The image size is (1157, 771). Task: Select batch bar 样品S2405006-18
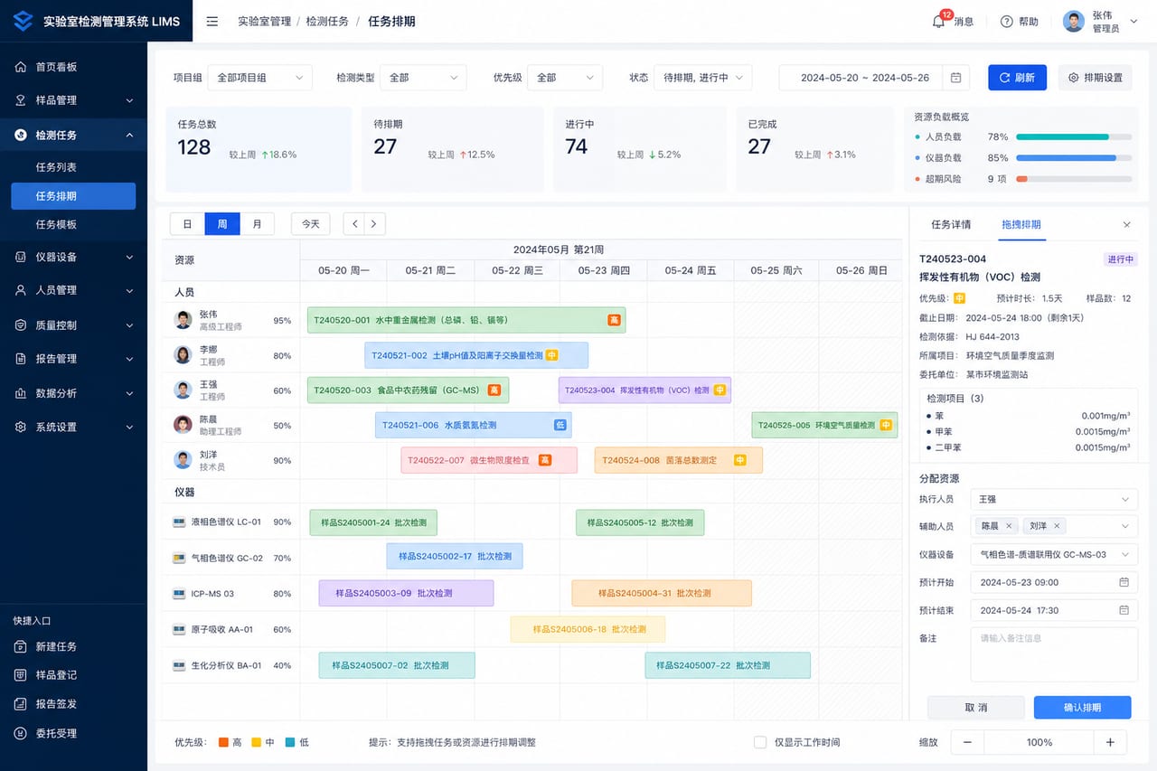click(588, 629)
